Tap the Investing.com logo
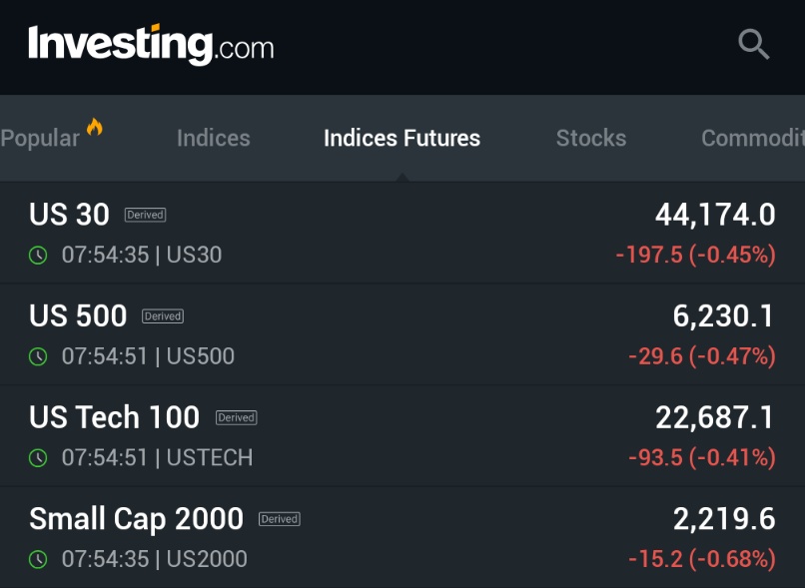 (151, 45)
